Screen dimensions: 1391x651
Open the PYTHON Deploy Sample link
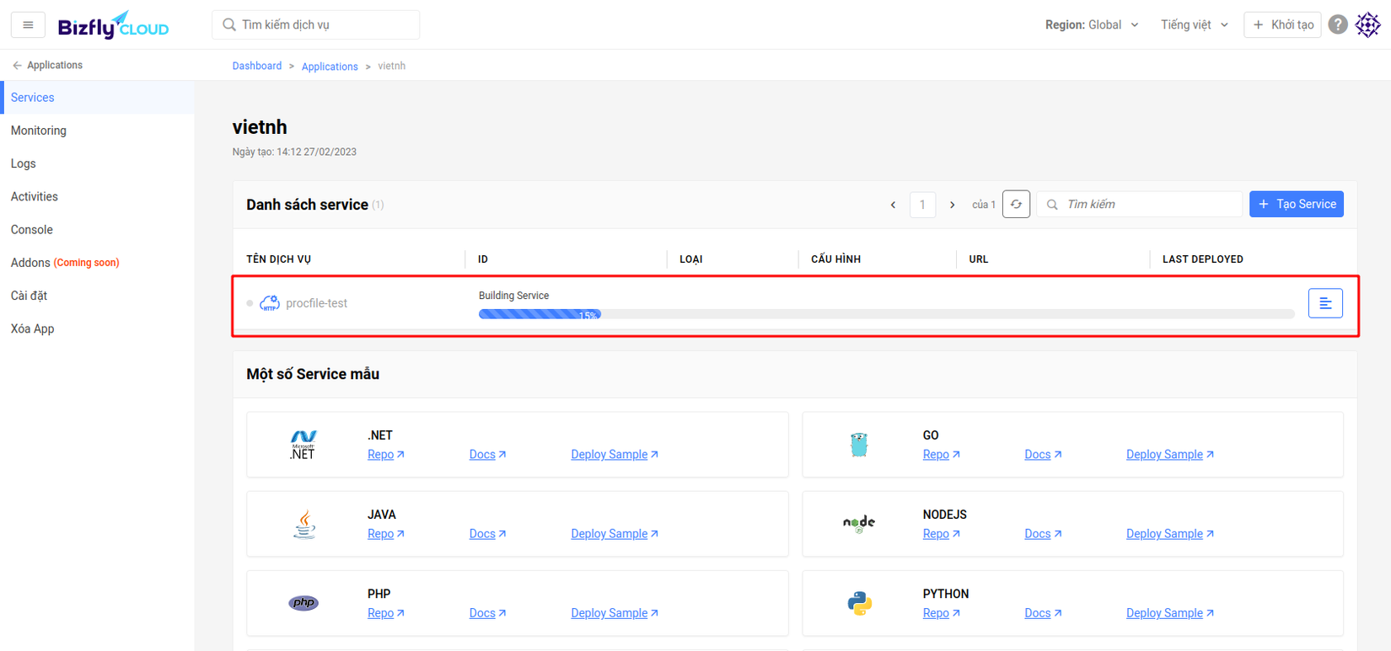click(x=1170, y=613)
